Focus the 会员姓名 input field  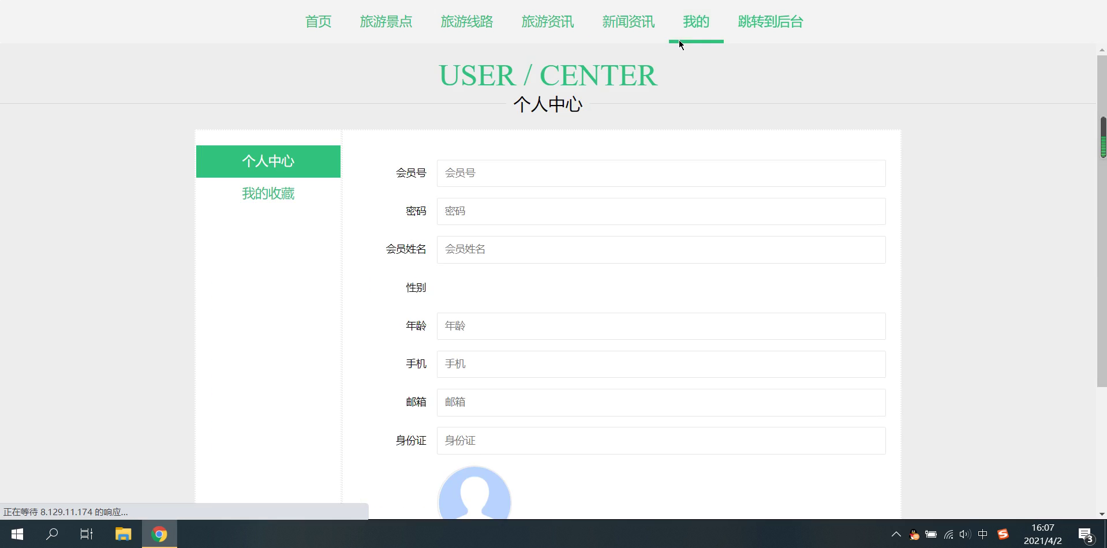pos(661,250)
